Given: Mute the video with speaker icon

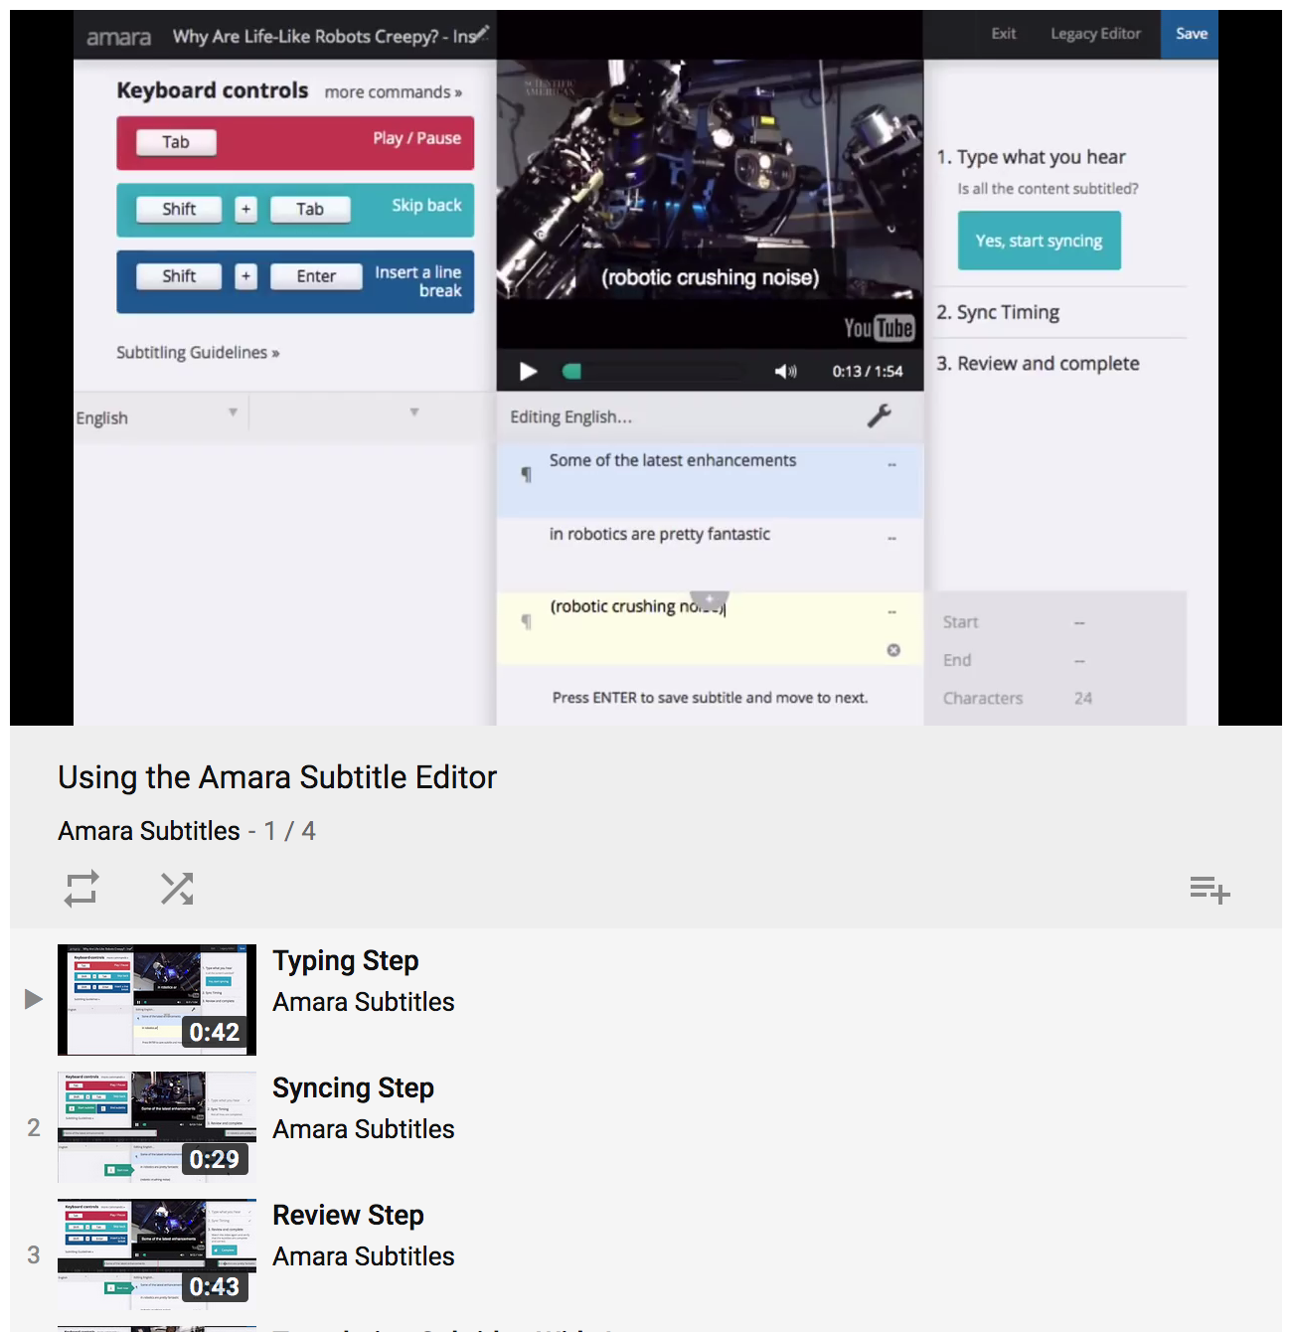Looking at the screenshot, I should 785,372.
